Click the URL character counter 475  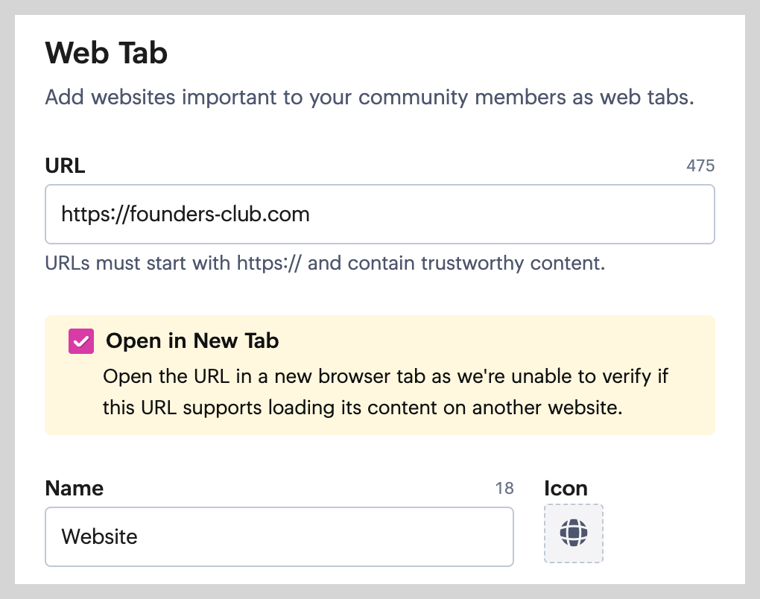700,166
